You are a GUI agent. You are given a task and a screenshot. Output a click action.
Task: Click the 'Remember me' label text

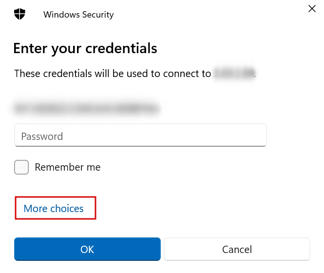[x=67, y=167]
